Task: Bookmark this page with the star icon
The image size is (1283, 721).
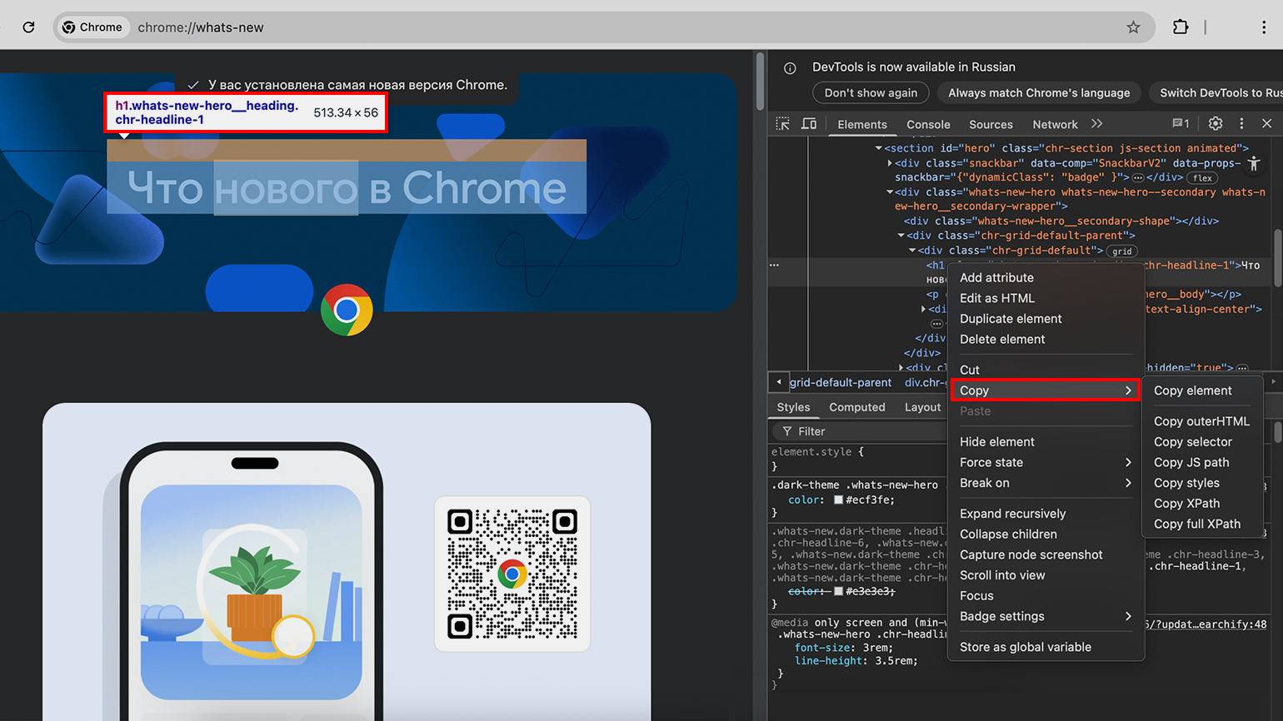Action: point(1133,27)
